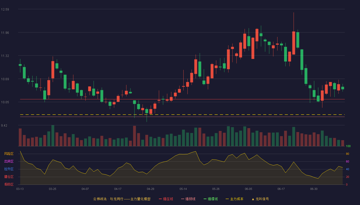The height and width of the screenshot is (205, 360).
Task: Click the 04-07 date label
Action: [85, 189]
